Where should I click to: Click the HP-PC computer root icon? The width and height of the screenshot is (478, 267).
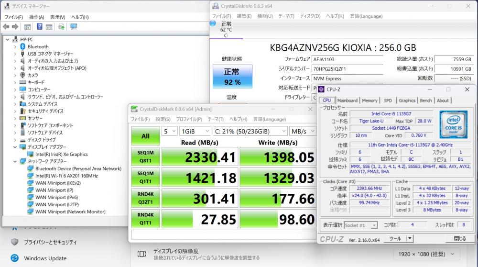(x=15, y=39)
